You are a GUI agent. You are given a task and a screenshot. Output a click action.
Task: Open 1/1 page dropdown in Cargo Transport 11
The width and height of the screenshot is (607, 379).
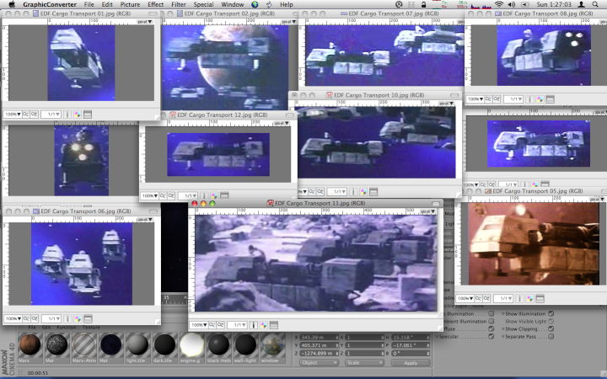click(237, 325)
